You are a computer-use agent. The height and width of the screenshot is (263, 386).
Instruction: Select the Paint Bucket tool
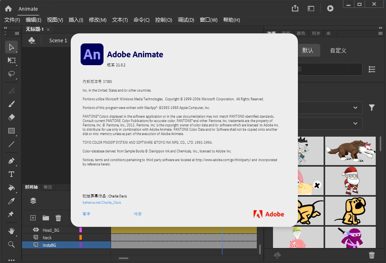click(x=11, y=188)
